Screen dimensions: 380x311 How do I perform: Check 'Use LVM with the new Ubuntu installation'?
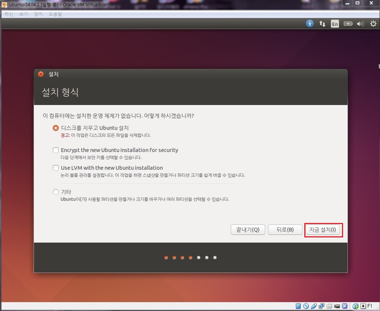(56, 168)
